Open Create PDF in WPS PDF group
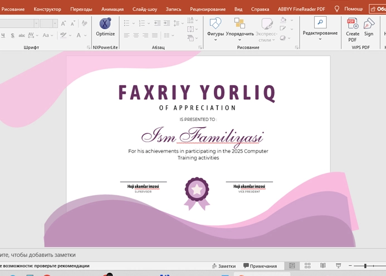386x276 pixels. 352,30
